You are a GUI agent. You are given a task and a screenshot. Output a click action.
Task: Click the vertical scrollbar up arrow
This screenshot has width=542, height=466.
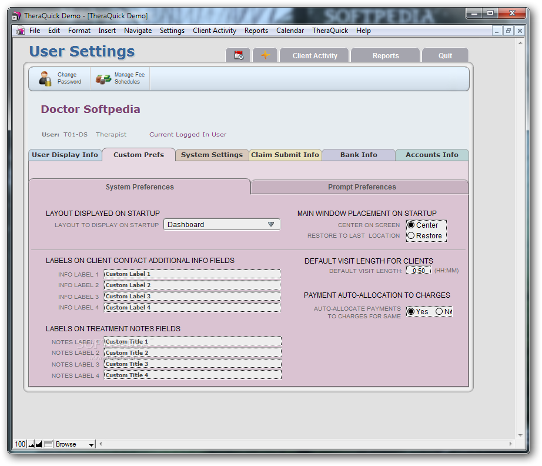(x=520, y=43)
